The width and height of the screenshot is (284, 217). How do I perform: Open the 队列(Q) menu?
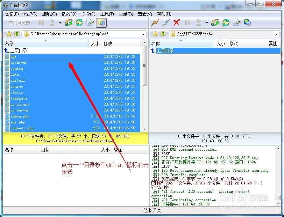[69, 14]
